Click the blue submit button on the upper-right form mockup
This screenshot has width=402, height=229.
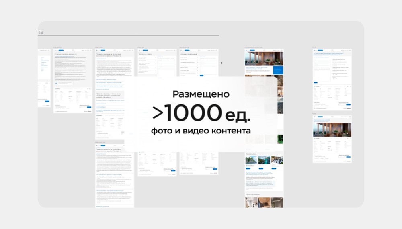pos(316,82)
